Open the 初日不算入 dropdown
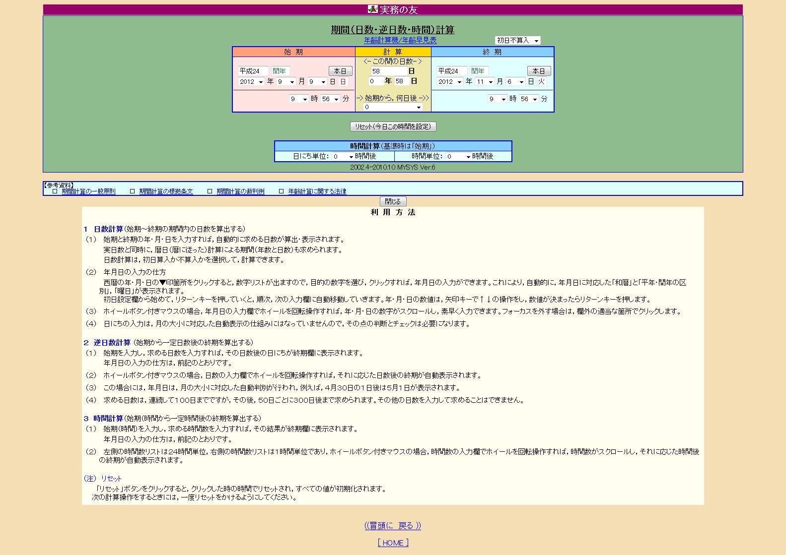This screenshot has width=786, height=555. click(517, 41)
